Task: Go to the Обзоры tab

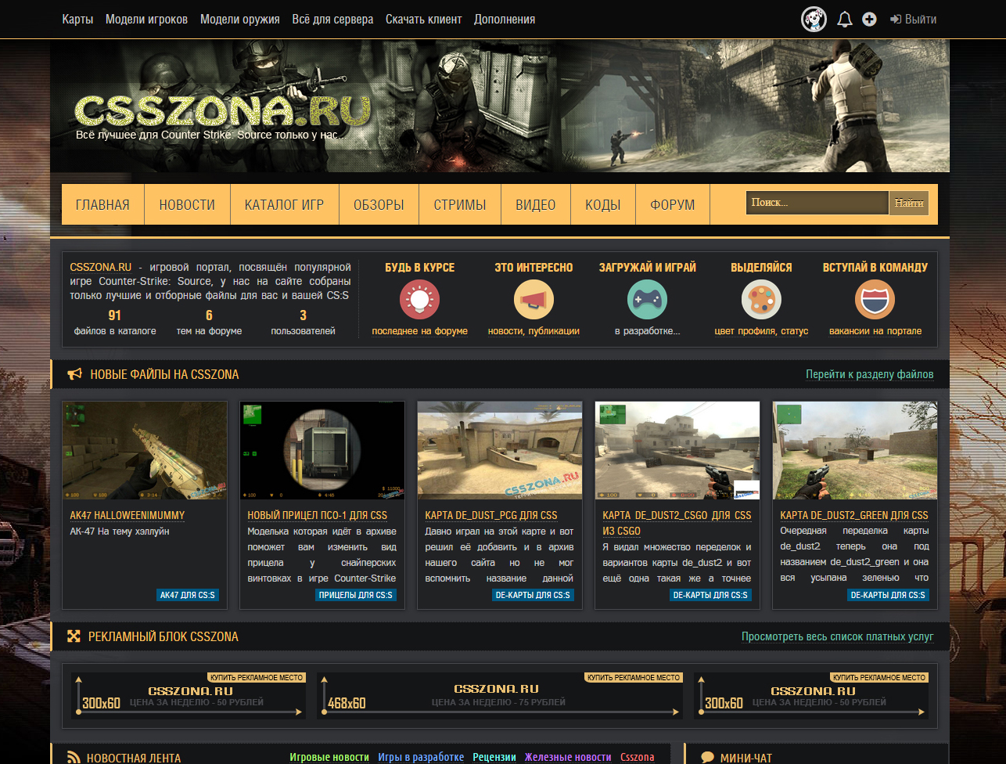Action: coord(379,204)
